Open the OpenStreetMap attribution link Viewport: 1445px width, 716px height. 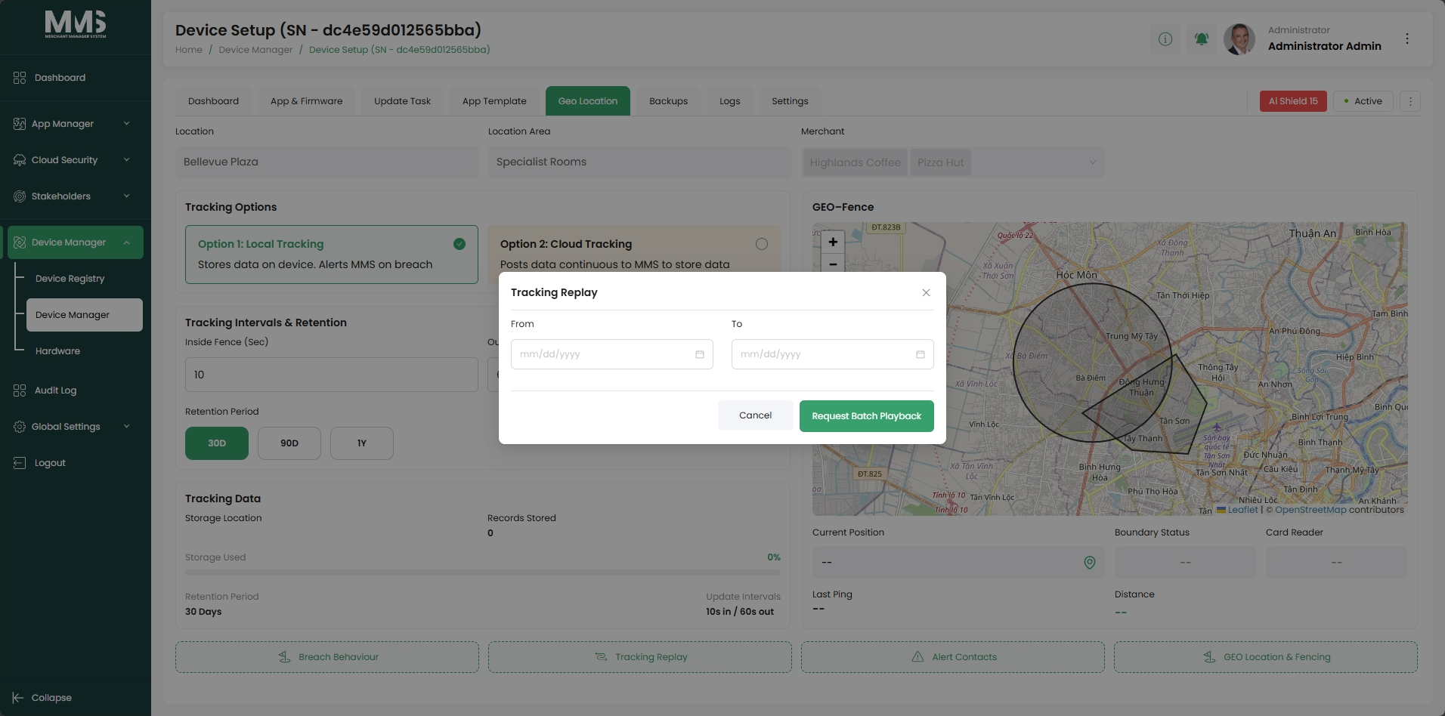1310,510
